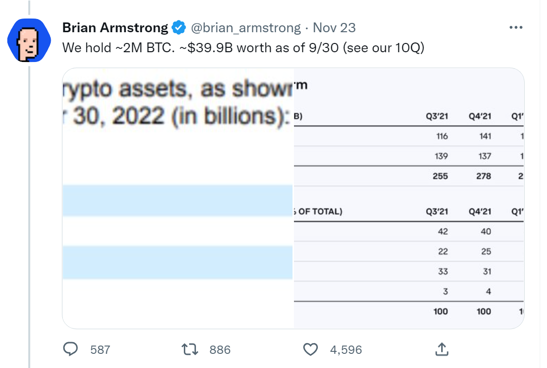Click the reply speech bubble icon
Viewport: 547px width, 368px height.
tap(71, 349)
